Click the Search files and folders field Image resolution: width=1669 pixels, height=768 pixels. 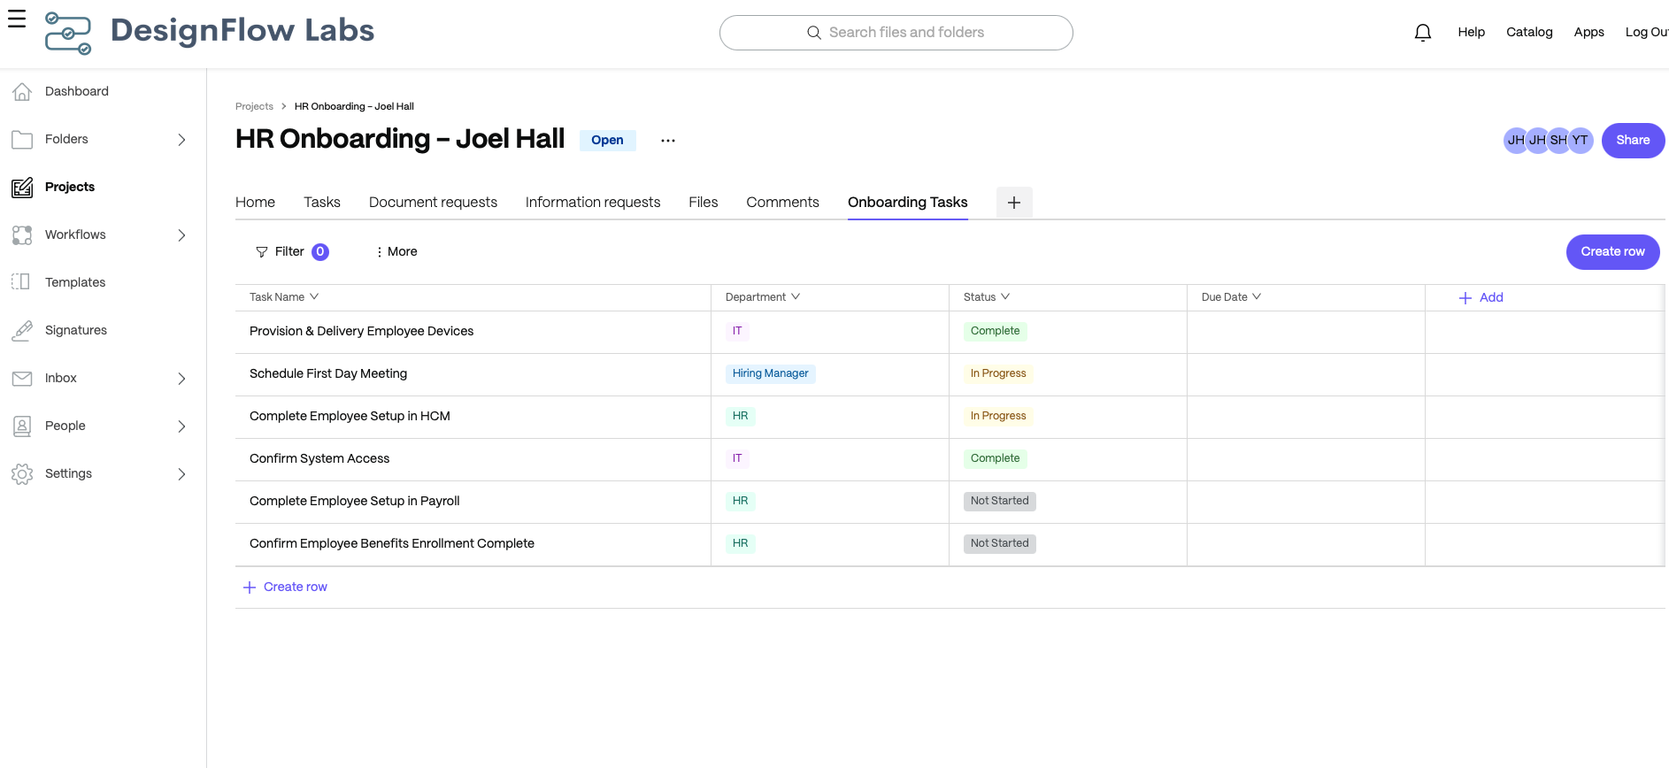pos(896,33)
